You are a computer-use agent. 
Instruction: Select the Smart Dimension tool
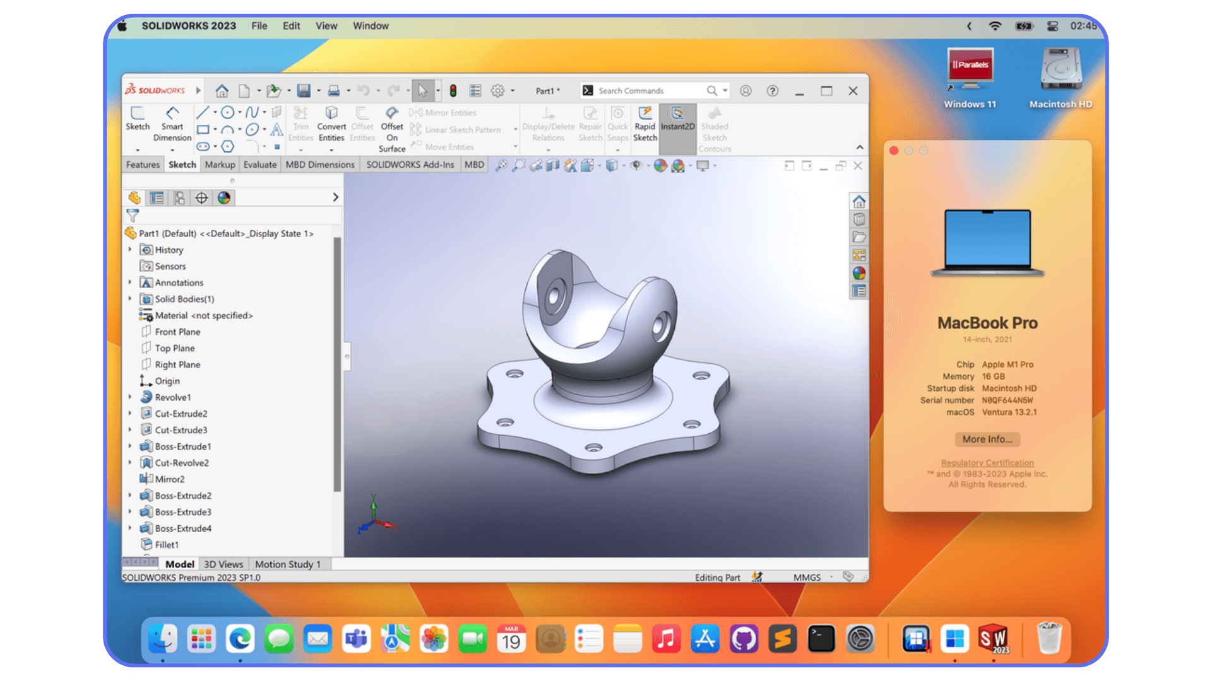tap(172, 124)
